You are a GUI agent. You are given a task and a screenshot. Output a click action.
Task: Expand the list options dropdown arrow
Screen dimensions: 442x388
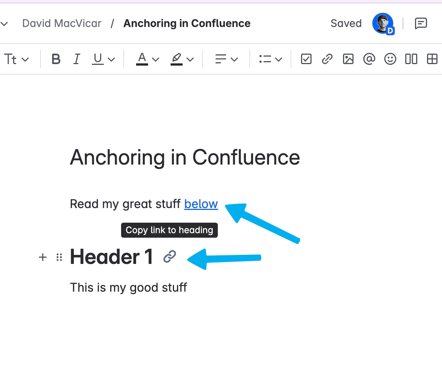click(279, 60)
